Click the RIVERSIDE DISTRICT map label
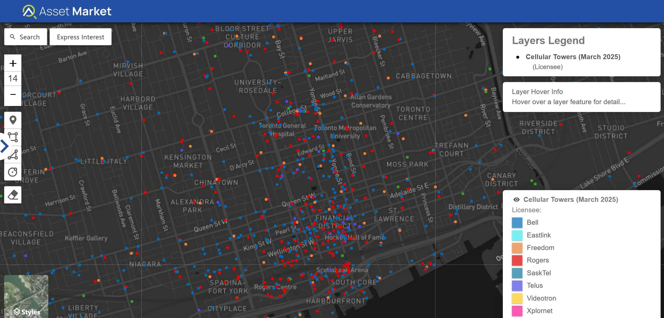 [538, 128]
